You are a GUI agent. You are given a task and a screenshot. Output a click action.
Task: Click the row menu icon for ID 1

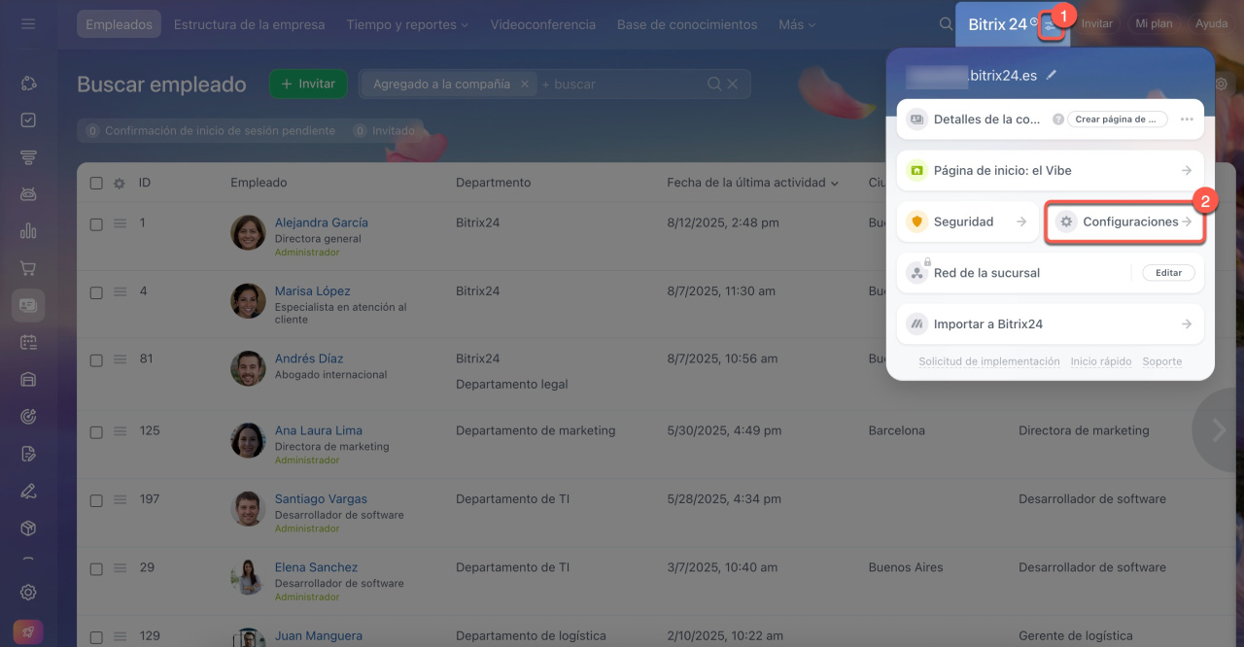[x=121, y=223]
